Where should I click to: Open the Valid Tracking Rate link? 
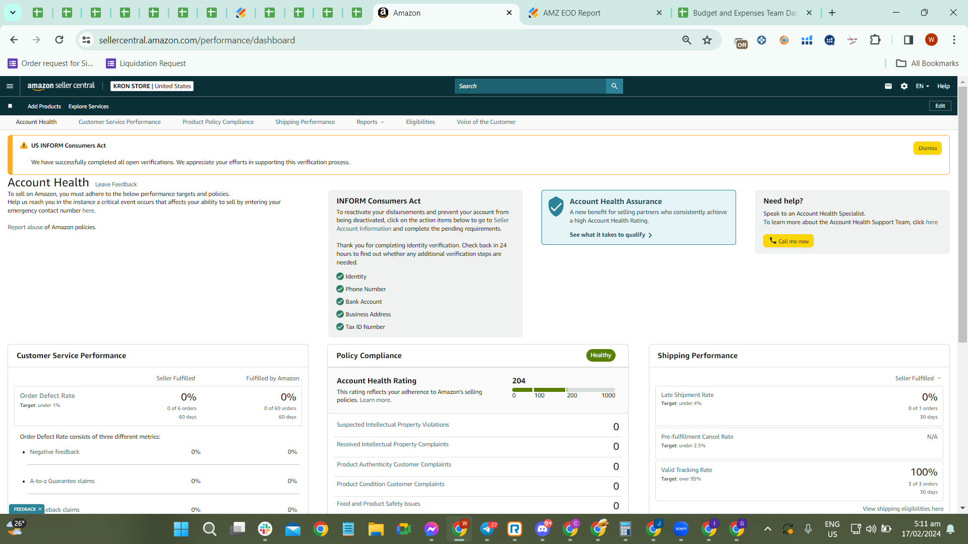tap(687, 470)
